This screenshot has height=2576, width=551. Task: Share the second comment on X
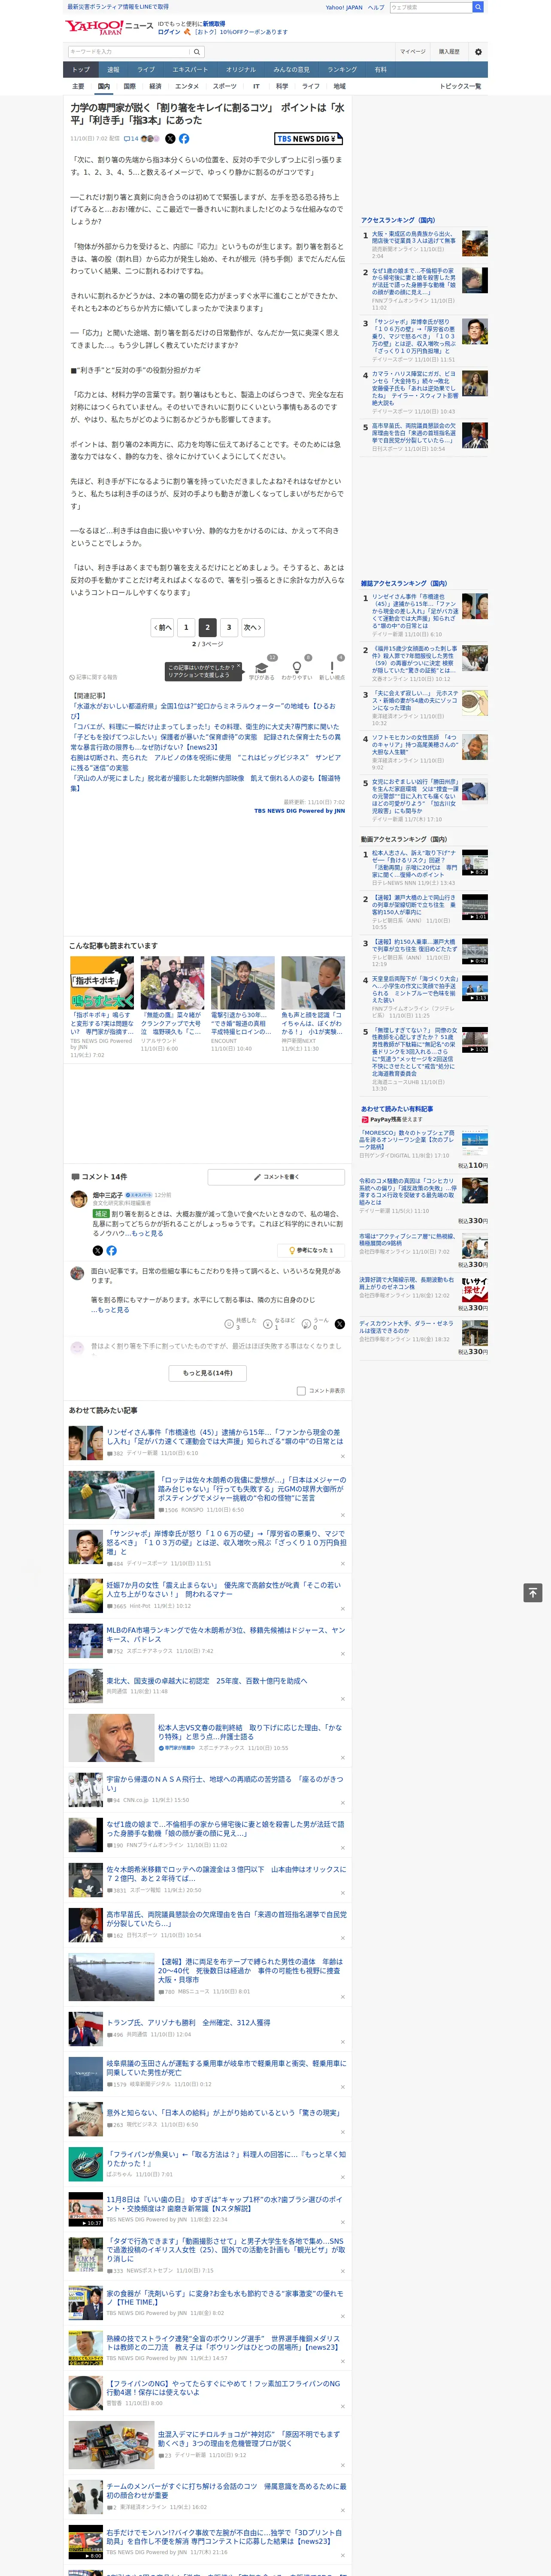(339, 1323)
